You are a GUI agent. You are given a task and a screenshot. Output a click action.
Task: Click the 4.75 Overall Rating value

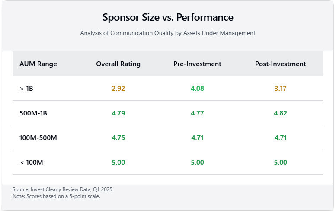tap(118, 138)
